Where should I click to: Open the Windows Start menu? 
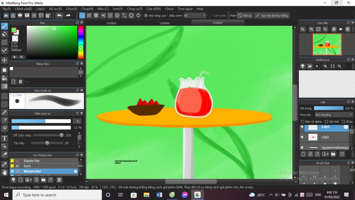[6, 195]
